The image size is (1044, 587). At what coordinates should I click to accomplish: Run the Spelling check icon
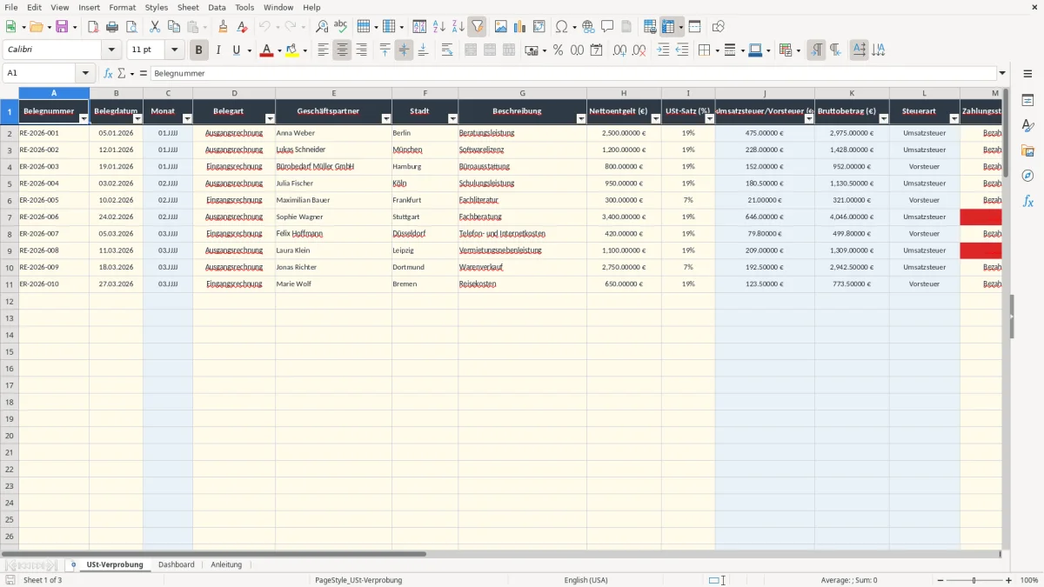tap(341, 27)
